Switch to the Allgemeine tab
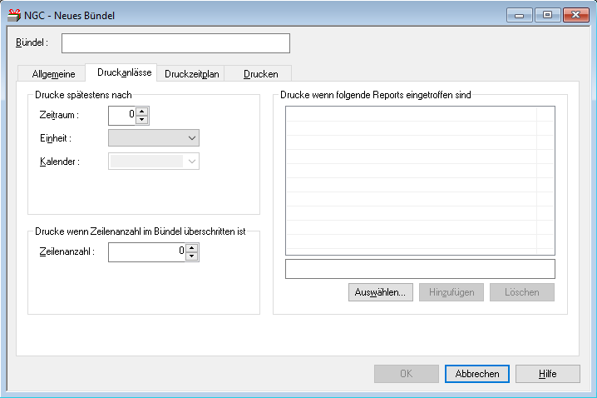The height and width of the screenshot is (398, 597). coord(52,74)
